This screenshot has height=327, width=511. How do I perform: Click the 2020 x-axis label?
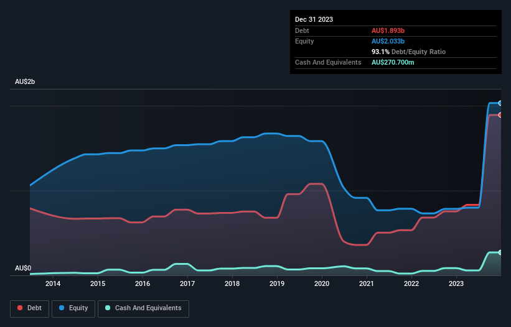(322, 283)
